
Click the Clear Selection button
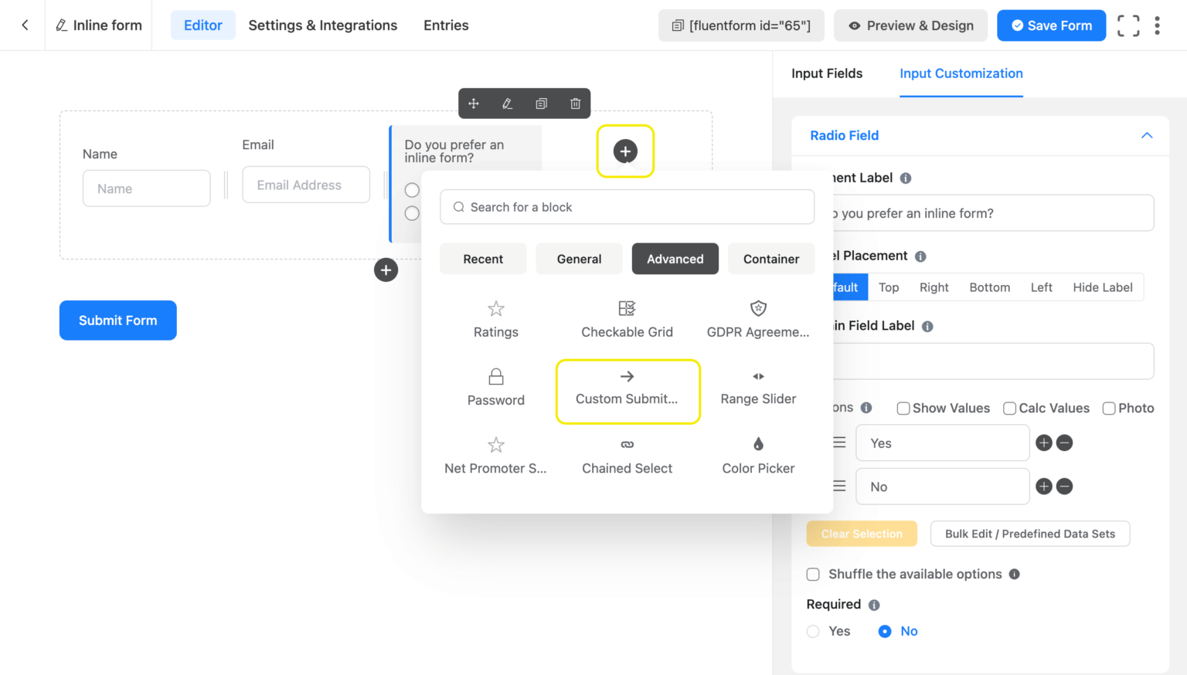[862, 533]
